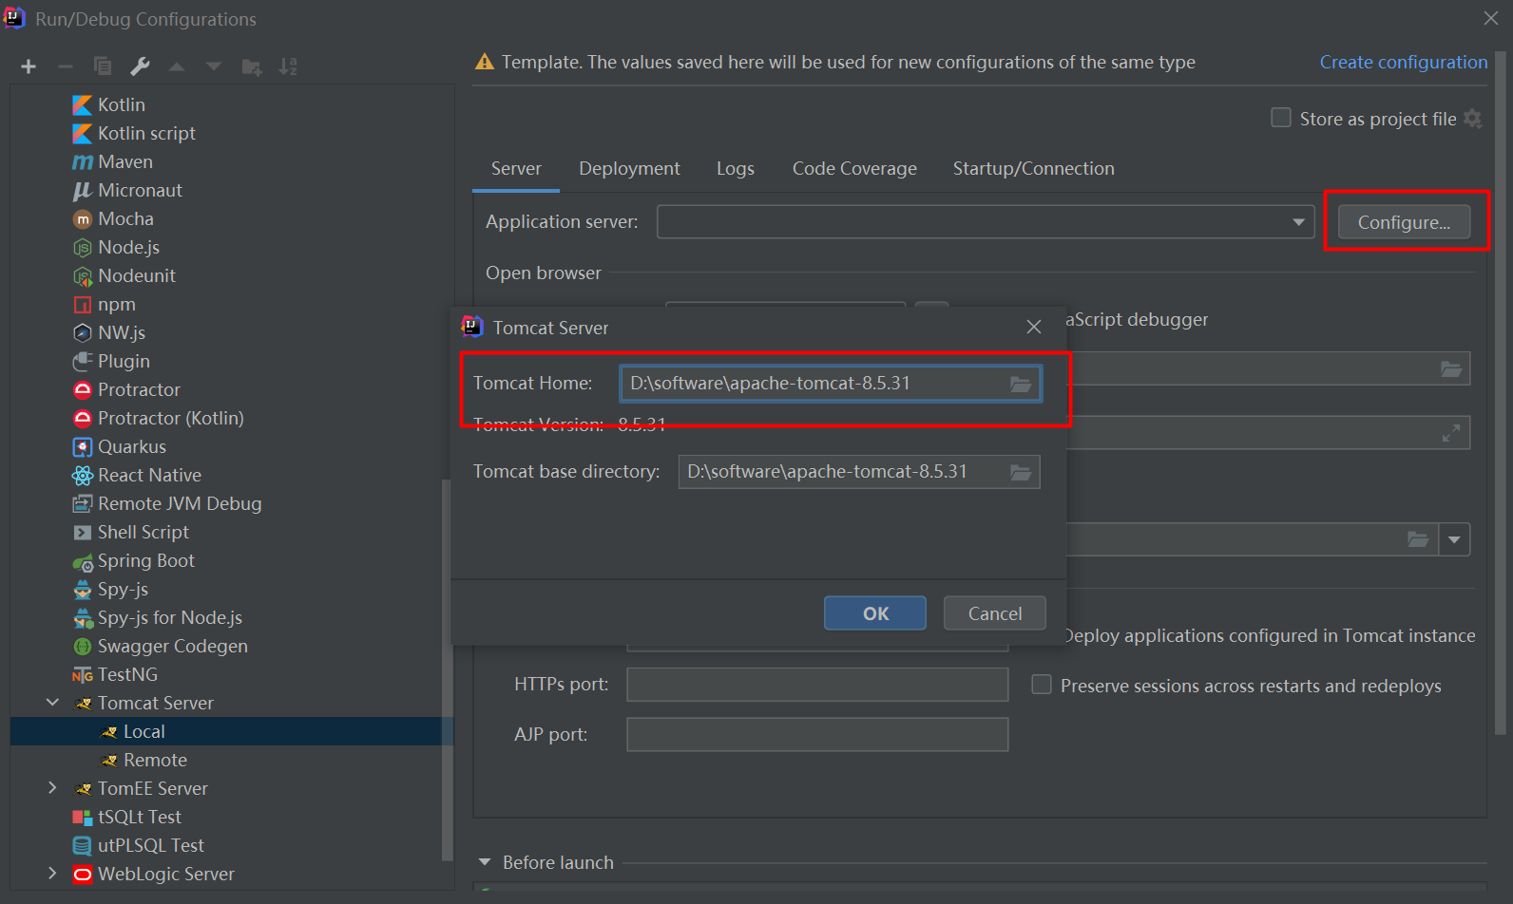Click the right panel vertical scrollbar

coord(1501,394)
